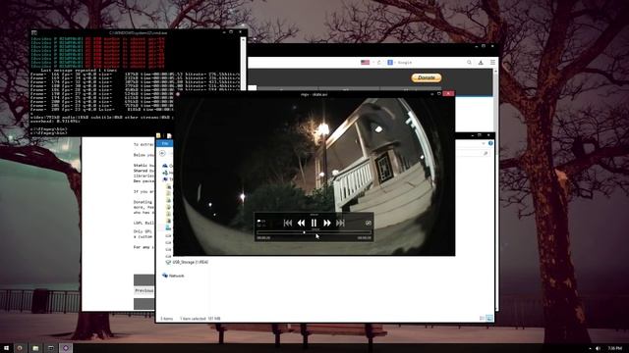Image resolution: width=629 pixels, height=353 pixels.
Task: Click the US flag icon in browser toolbar
Action: point(365,63)
